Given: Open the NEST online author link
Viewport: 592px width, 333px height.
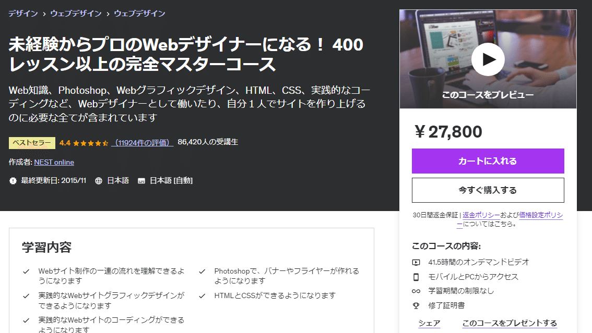Looking at the screenshot, I should click(54, 163).
